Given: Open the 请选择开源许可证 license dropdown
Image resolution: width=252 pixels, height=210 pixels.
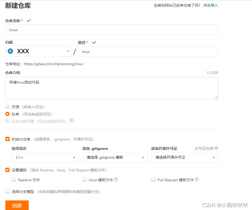Looking at the screenshot, I should pyautogui.click(x=184, y=157).
